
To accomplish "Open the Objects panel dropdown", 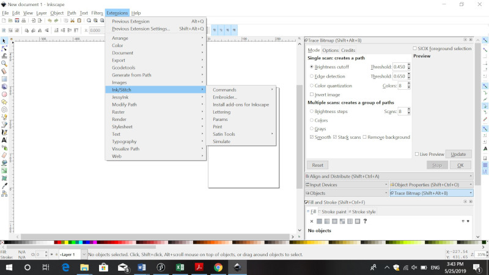I will [386, 193].
